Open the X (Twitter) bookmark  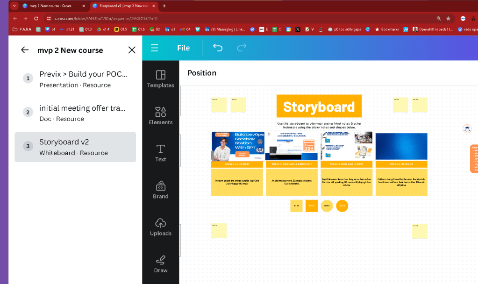tap(298, 29)
